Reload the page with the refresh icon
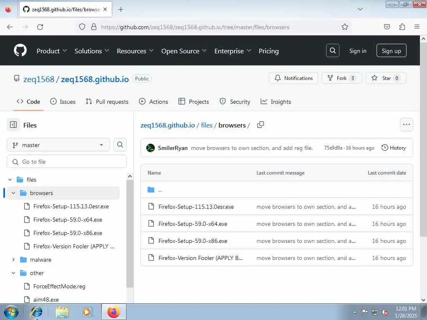The width and height of the screenshot is (427, 320). pyautogui.click(x=40, y=27)
